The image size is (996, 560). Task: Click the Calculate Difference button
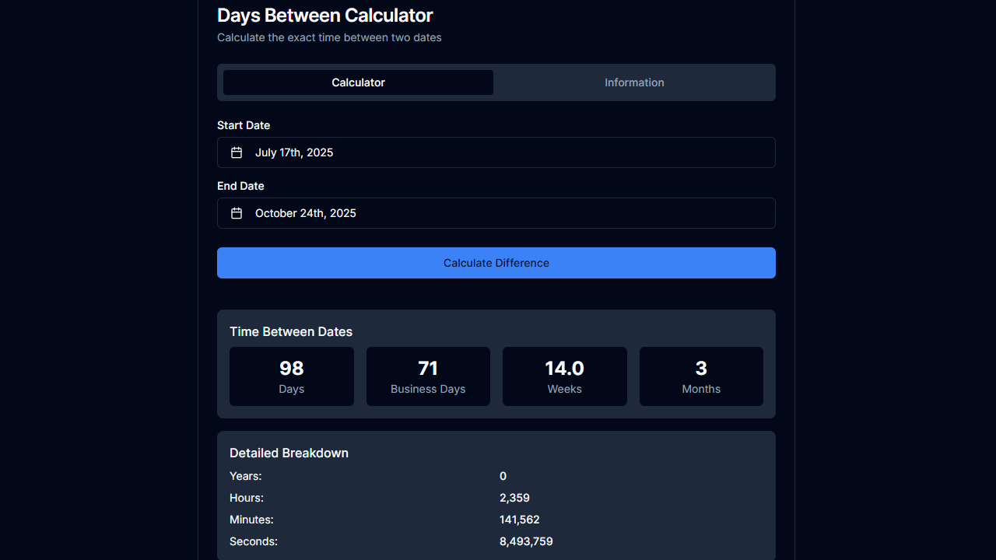496,263
